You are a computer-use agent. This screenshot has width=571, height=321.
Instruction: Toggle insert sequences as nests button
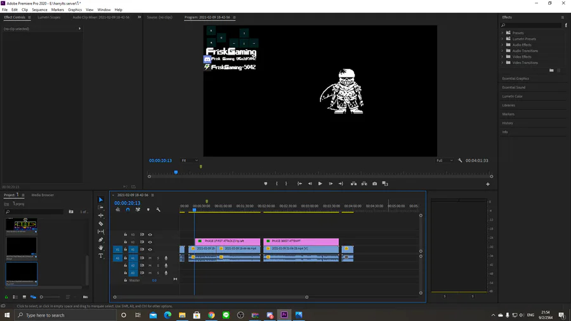click(117, 209)
